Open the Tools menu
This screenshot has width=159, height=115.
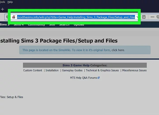2,2
